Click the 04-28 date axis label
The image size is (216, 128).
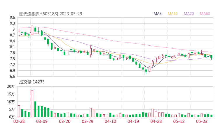pyautogui.click(x=156, y=121)
